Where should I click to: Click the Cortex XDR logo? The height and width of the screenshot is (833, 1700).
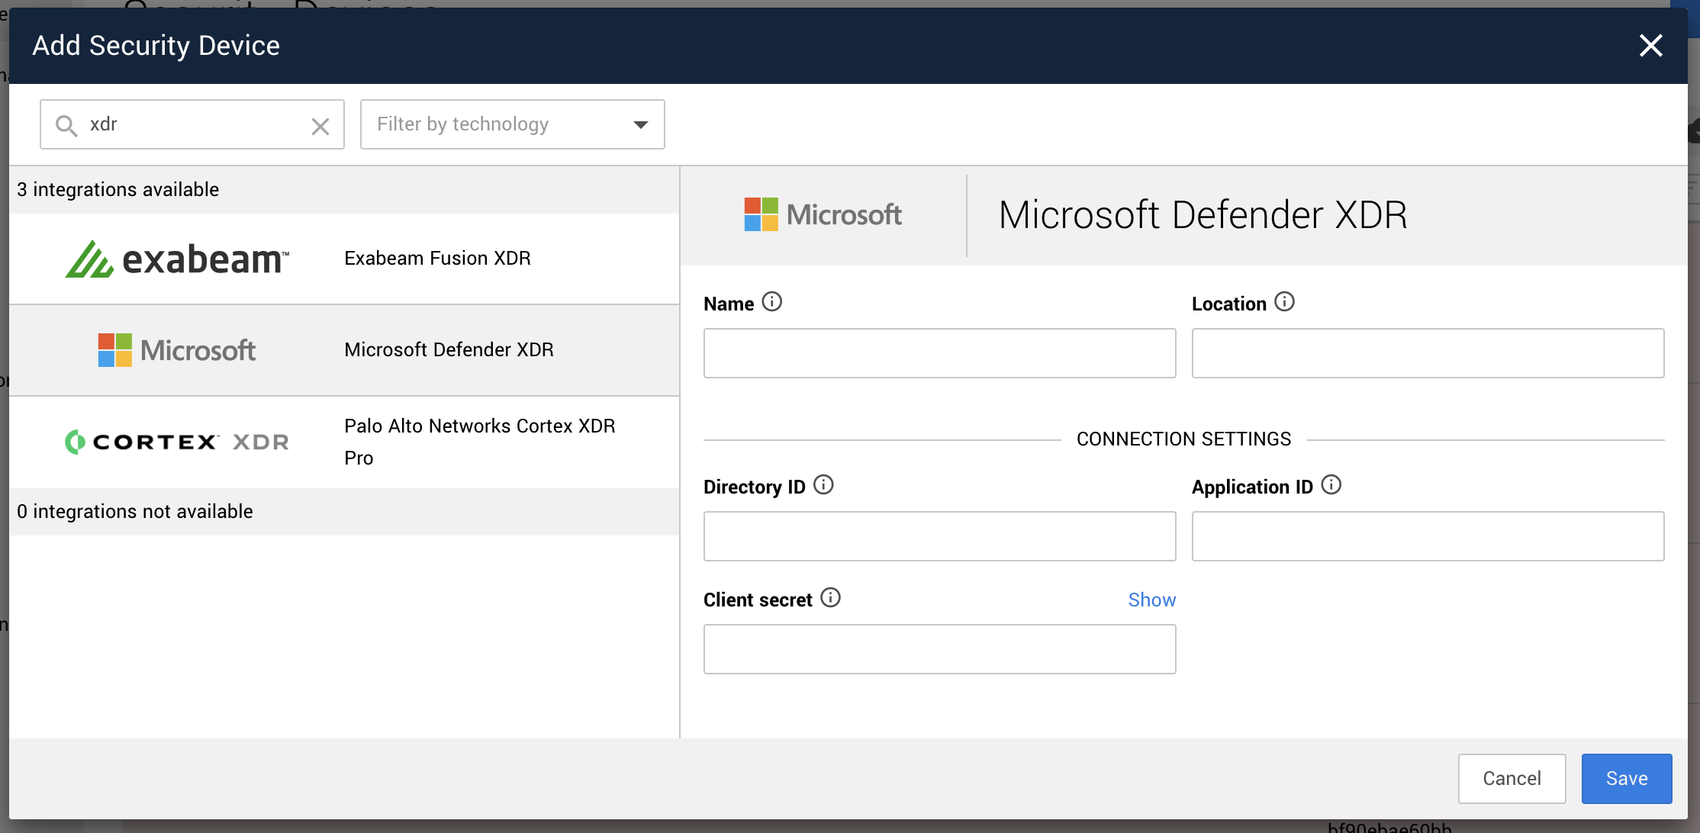[x=177, y=442]
